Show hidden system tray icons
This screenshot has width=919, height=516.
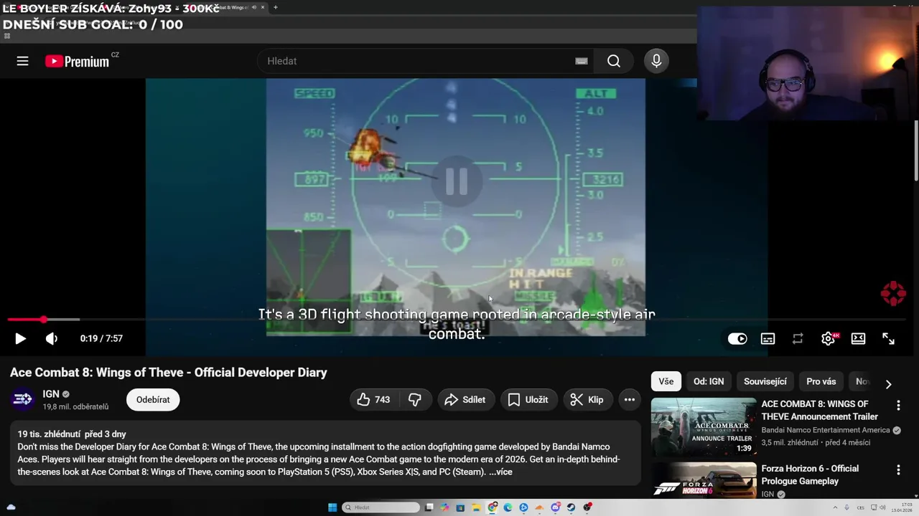pyautogui.click(x=835, y=507)
